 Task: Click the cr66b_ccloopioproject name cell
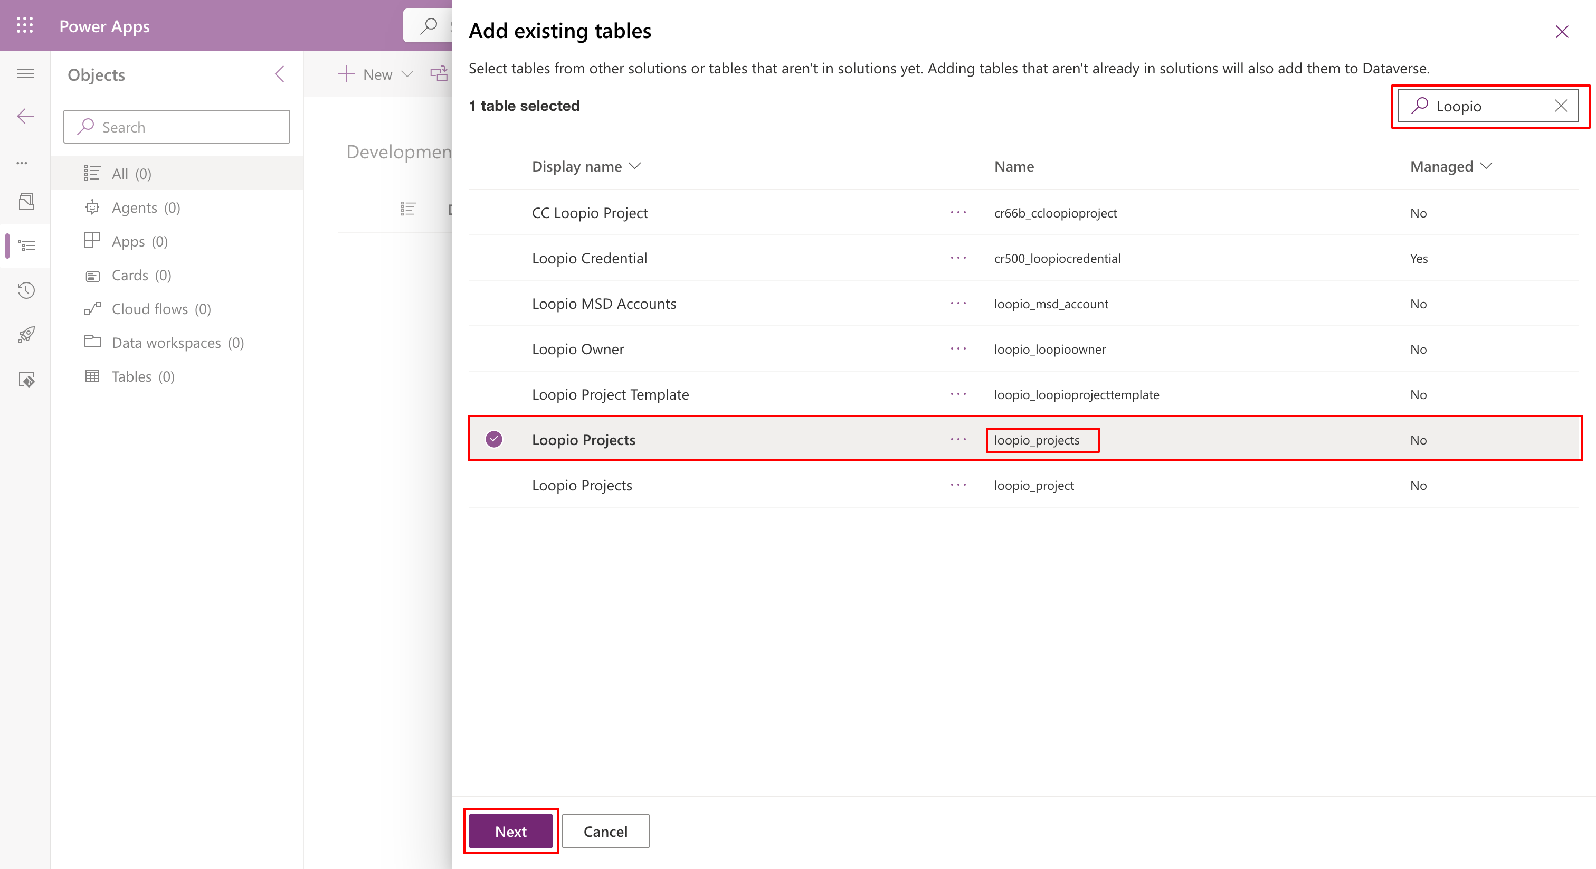click(x=1055, y=213)
